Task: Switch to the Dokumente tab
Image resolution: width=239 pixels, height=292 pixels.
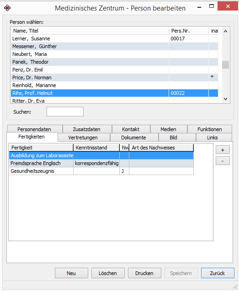Action: click(x=134, y=138)
